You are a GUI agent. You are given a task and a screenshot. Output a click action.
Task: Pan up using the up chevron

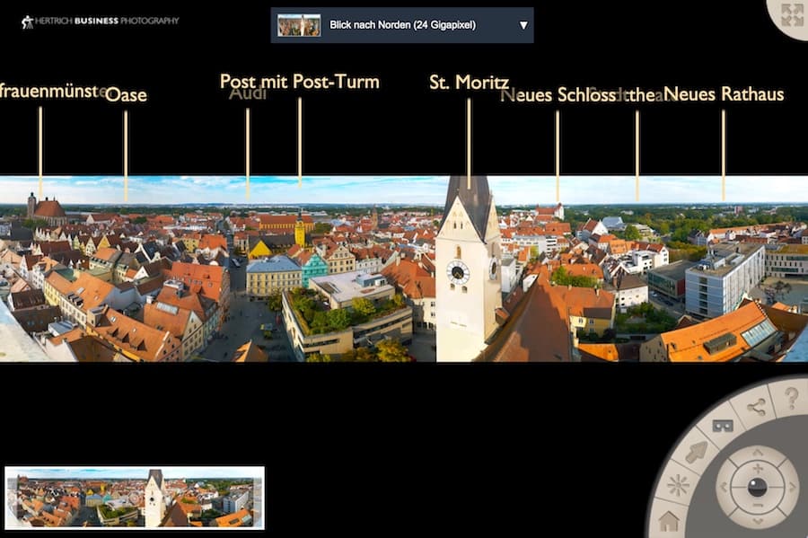pos(758,453)
